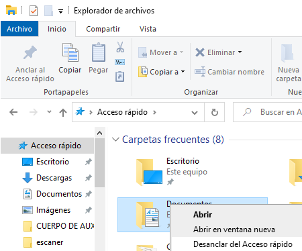This screenshot has height=251, width=302.
Task: Select Acceso rápido in navigation pane
Action: [48, 146]
